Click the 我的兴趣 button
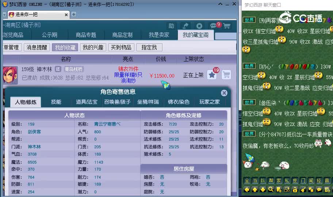 (x=93, y=47)
